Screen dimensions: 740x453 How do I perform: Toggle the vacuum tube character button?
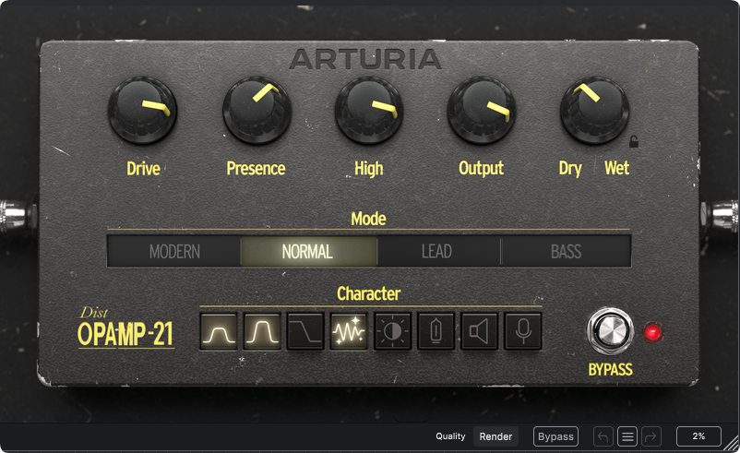coord(436,331)
